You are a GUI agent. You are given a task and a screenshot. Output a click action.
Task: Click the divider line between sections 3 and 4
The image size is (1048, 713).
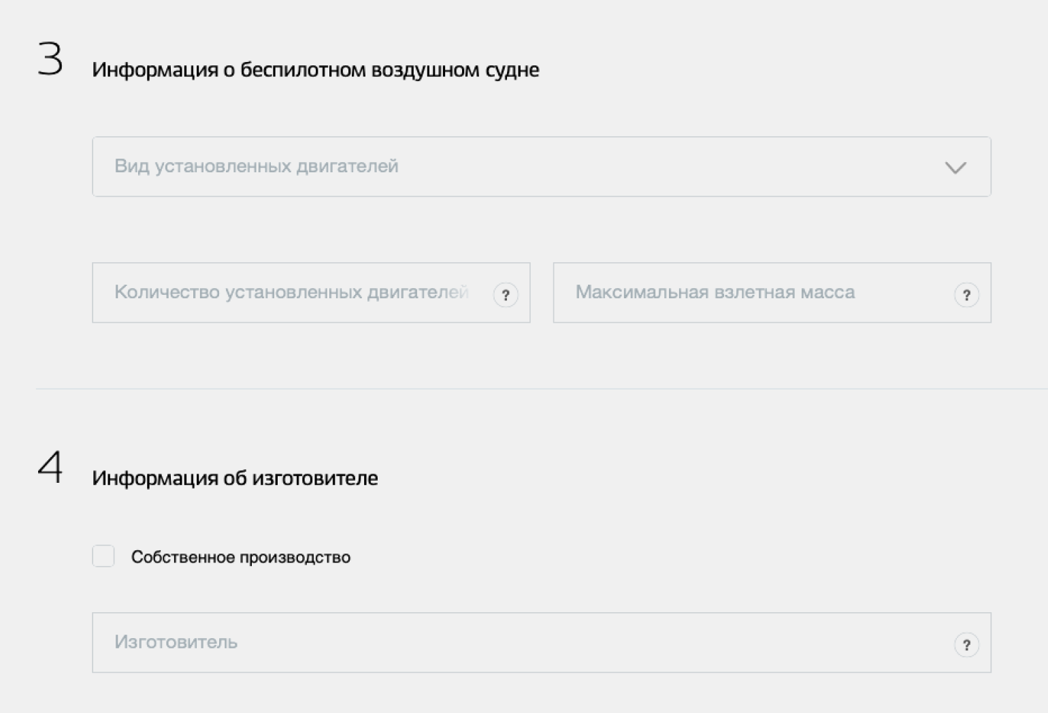(x=541, y=389)
